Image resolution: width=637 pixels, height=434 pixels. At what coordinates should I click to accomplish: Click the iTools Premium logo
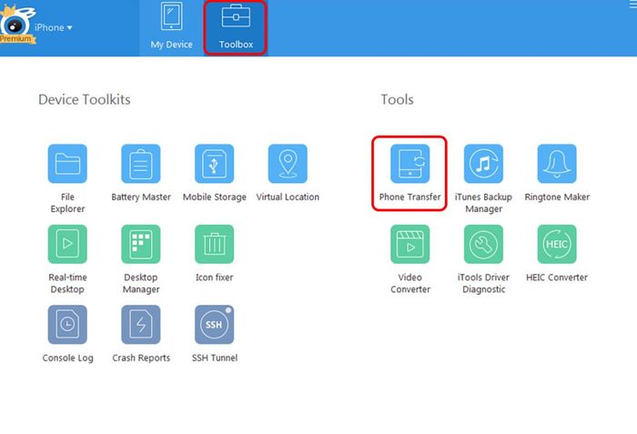(x=16, y=25)
